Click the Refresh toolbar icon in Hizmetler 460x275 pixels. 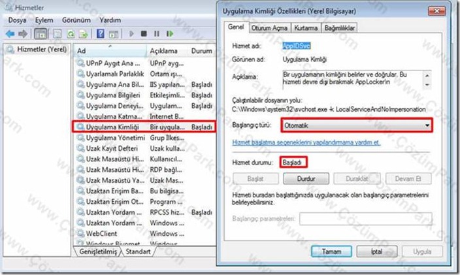click(71, 34)
